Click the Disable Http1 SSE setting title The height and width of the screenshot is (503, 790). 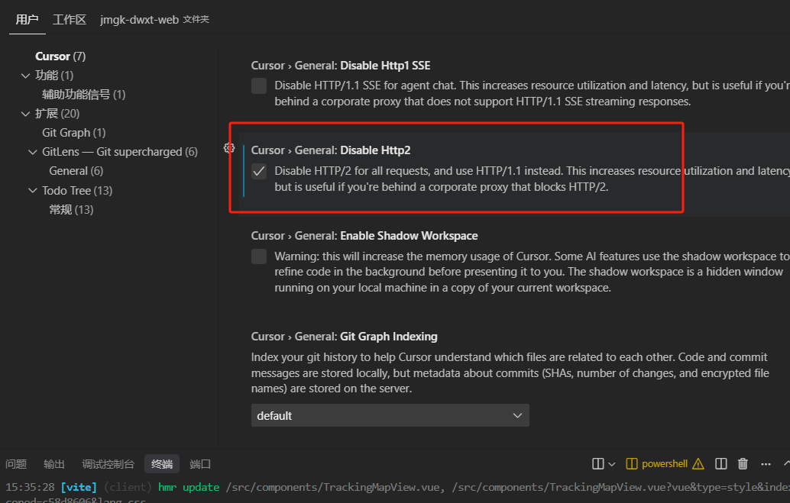coord(341,66)
